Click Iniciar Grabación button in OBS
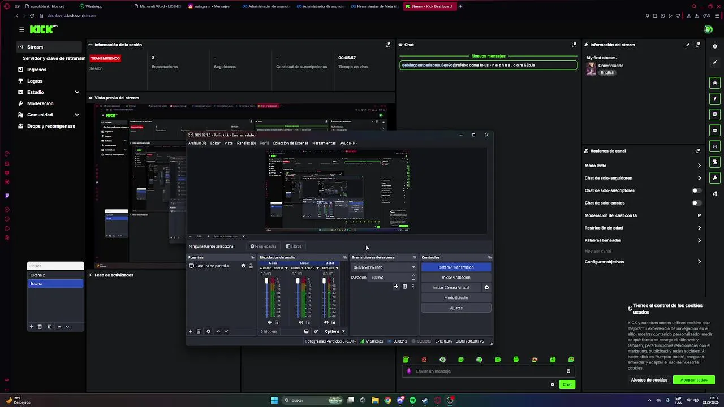724x407 pixels. point(456,278)
